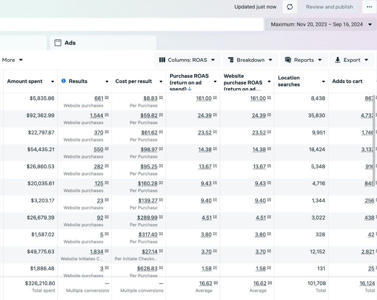Expand the More dropdown
Viewport: 377px width, 300px height.
pos(12,60)
